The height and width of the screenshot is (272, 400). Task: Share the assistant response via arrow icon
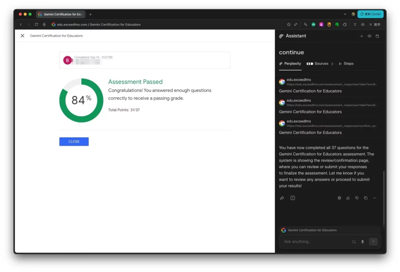[282, 198]
